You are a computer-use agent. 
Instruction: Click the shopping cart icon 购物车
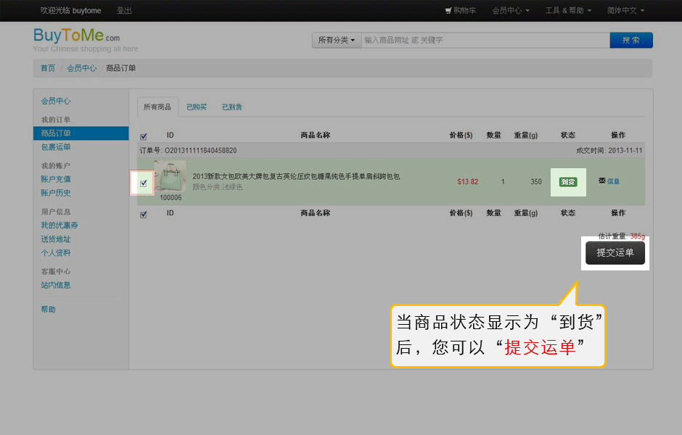448,11
